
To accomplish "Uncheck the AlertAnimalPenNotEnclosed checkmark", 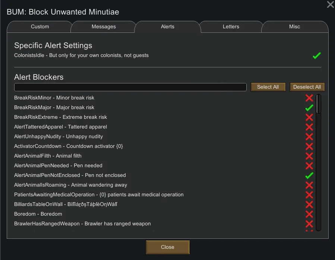I will (309, 175).
